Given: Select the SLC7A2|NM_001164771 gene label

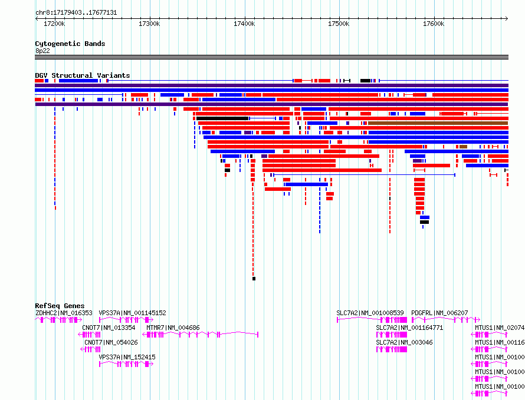Looking at the screenshot, I should (x=409, y=328).
